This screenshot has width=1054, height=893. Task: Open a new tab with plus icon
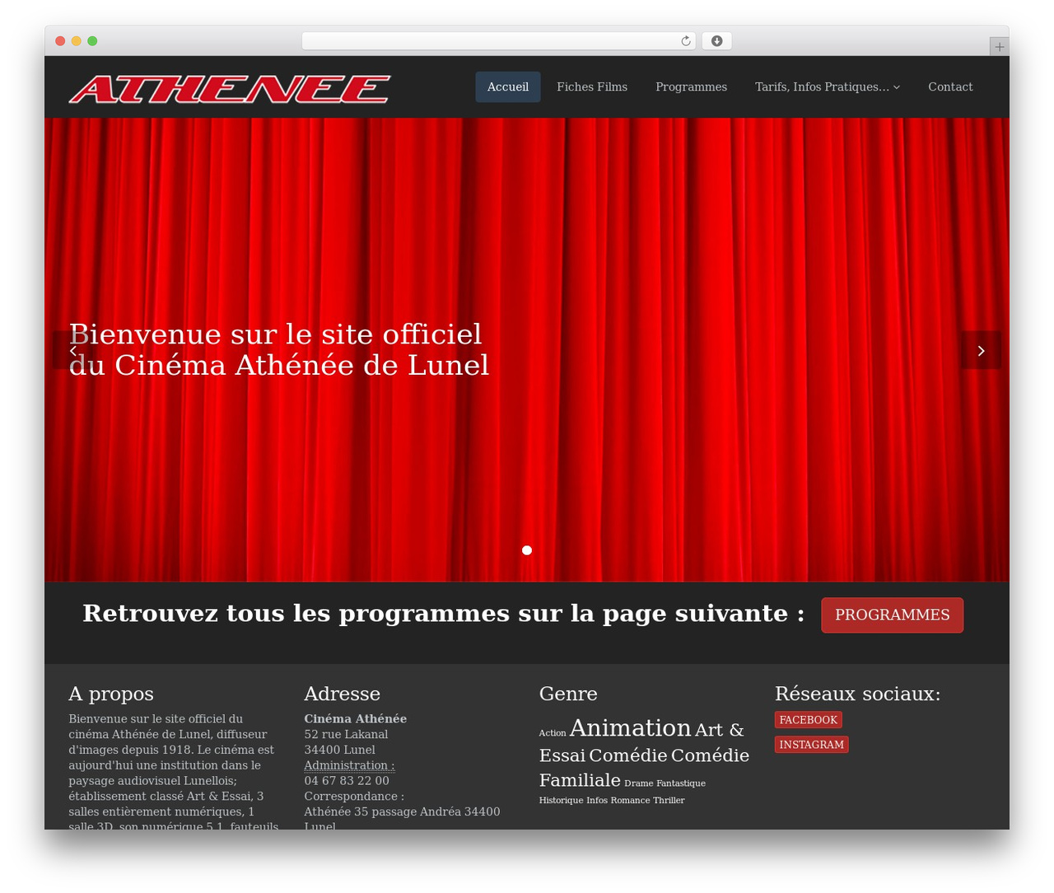(x=999, y=47)
